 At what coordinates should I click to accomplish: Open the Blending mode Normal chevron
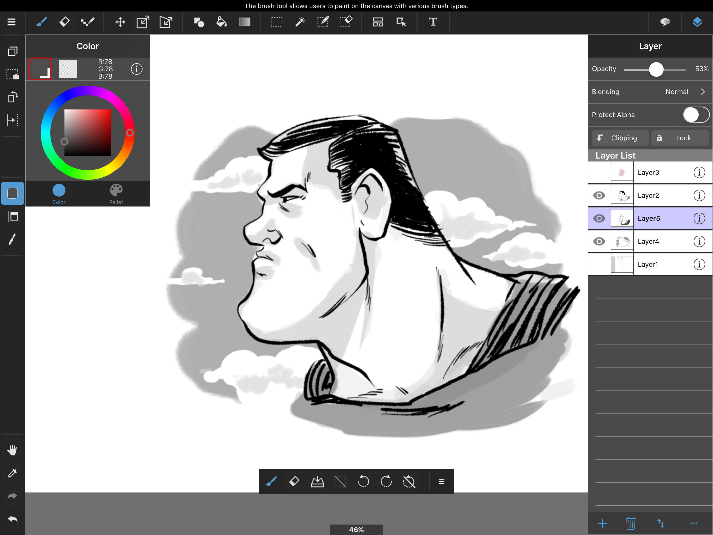(703, 92)
